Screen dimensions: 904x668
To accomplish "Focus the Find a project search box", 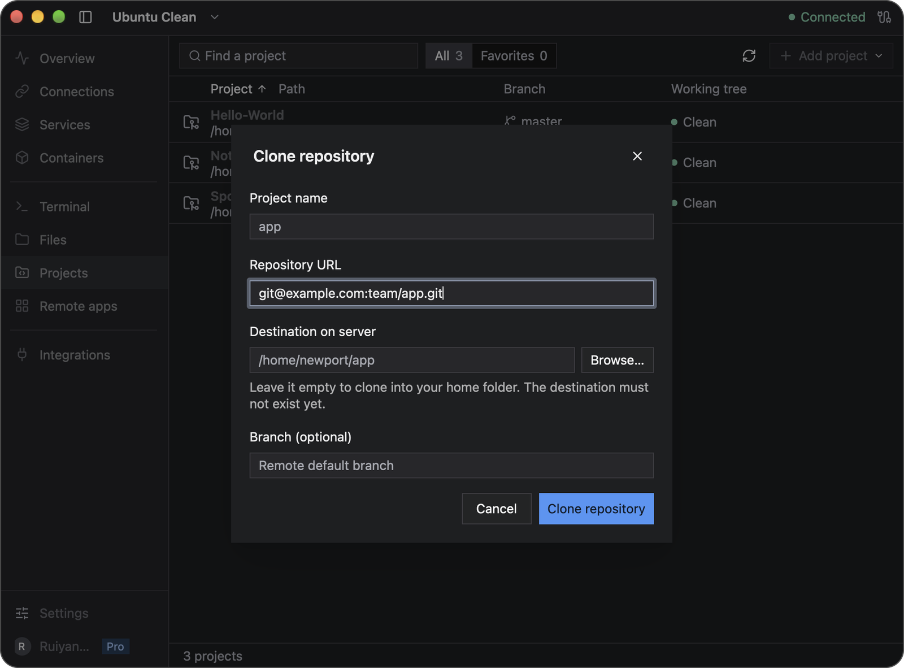I will point(298,56).
